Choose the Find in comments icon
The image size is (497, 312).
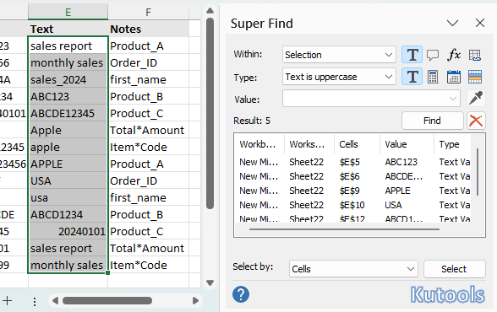pyautogui.click(x=433, y=55)
